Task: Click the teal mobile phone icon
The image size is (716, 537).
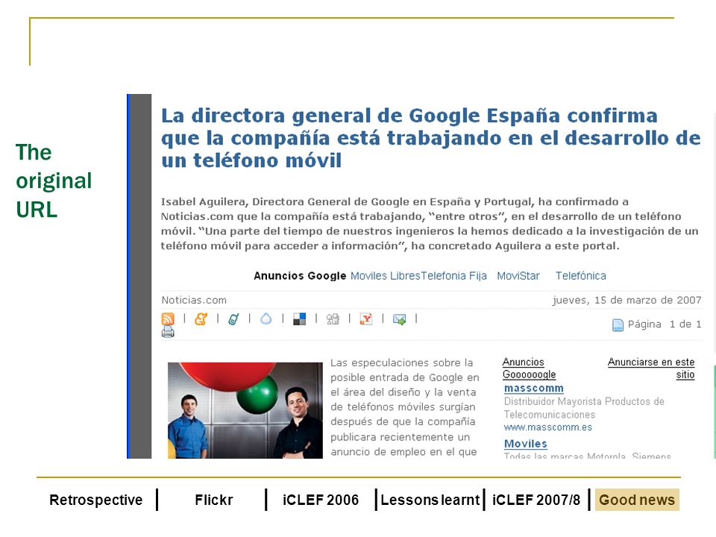Action: [x=233, y=318]
